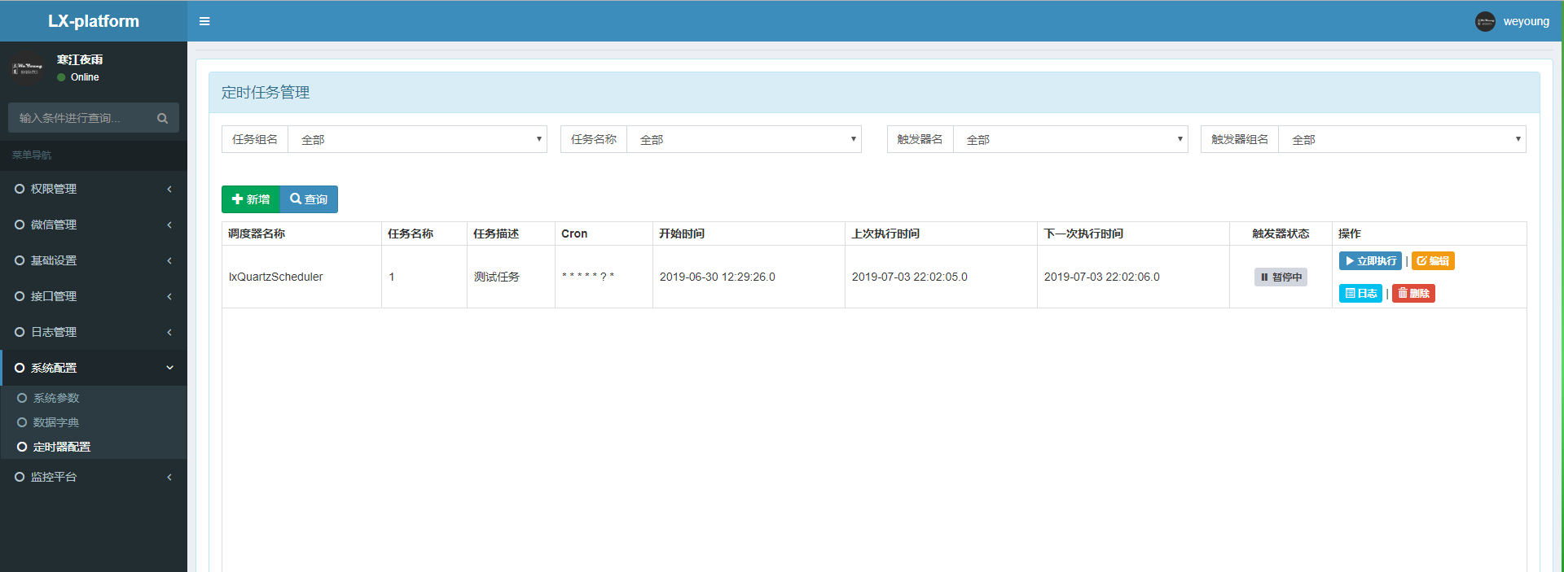Click the 2019-07-03 22:02:05.0 last run time
The image size is (1564, 572).
click(x=910, y=277)
